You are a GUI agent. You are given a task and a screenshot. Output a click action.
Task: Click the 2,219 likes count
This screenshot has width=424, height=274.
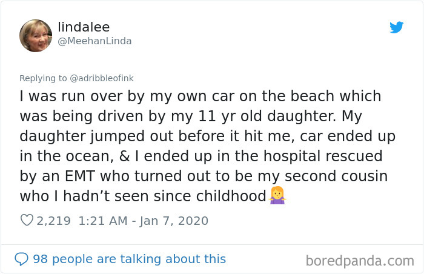[x=53, y=221]
